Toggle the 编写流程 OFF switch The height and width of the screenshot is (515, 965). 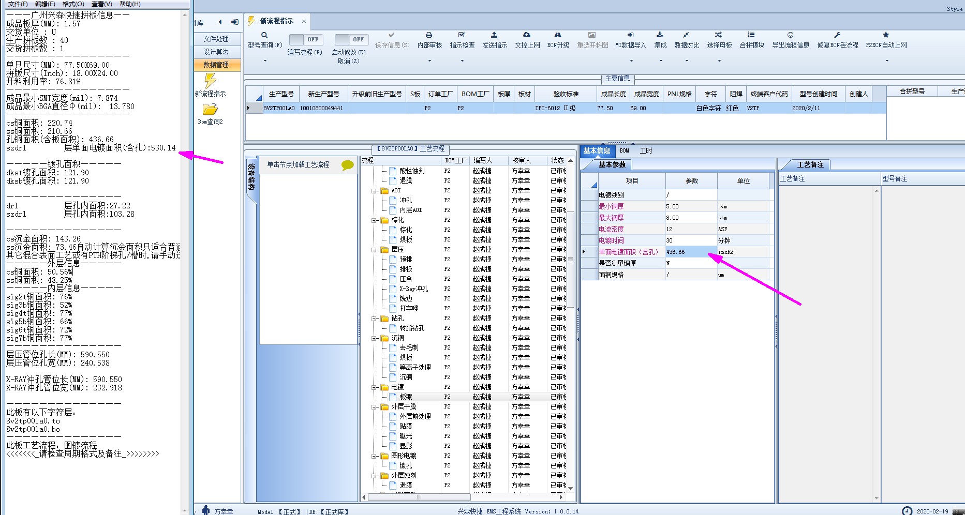click(306, 39)
